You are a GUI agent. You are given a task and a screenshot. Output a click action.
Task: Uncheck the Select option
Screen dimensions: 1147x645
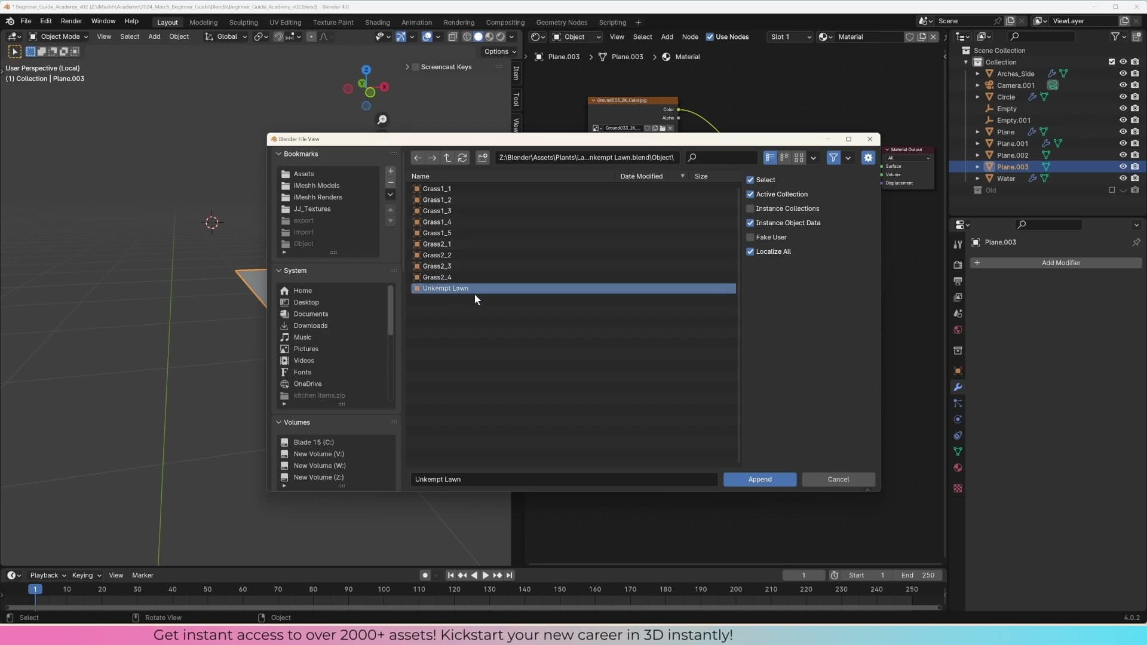pyautogui.click(x=750, y=180)
